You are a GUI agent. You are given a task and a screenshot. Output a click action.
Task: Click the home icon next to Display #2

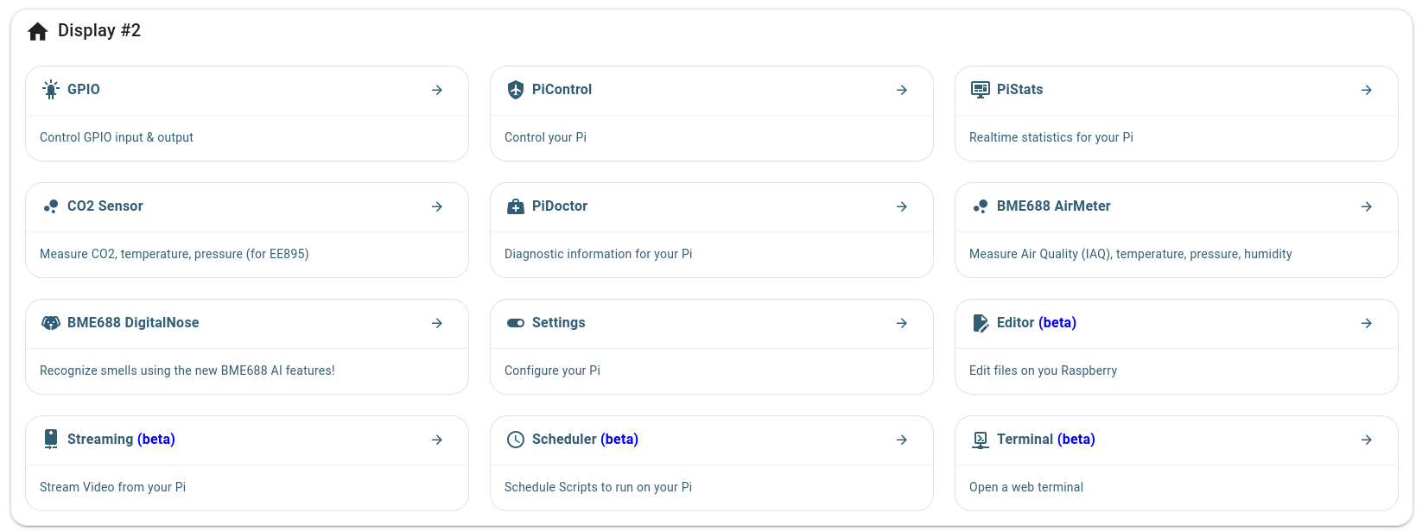click(x=36, y=30)
